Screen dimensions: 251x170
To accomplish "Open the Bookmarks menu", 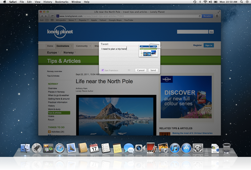I will tap(62, 2).
